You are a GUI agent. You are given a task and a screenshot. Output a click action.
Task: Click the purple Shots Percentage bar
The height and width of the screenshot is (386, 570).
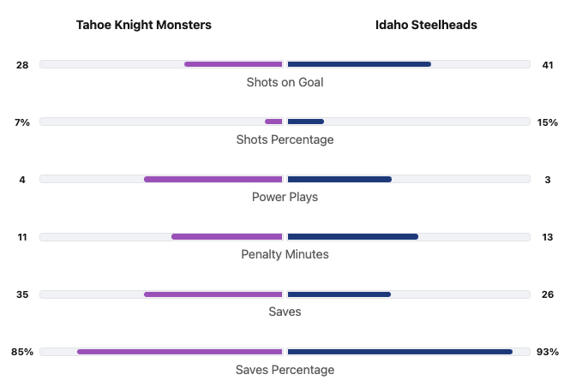273,122
